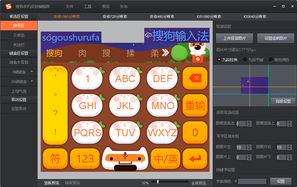The width and height of the screenshot is (297, 187).
Task: Switch to IOS640分辨率 tab
Action: [255, 17]
